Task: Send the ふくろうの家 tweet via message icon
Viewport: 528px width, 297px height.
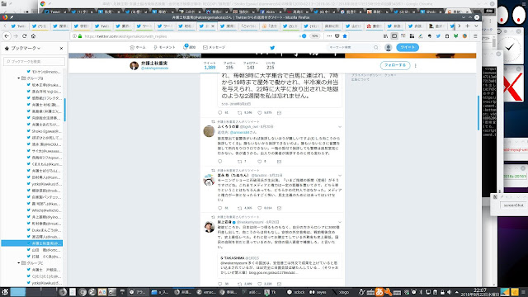Action: tap(279, 162)
